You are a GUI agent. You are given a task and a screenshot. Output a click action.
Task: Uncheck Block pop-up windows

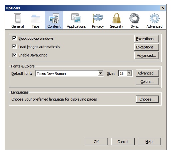(x=14, y=38)
